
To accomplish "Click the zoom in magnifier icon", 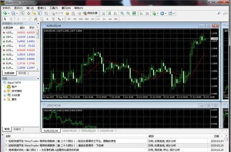I will pyautogui.click(x=122, y=14).
